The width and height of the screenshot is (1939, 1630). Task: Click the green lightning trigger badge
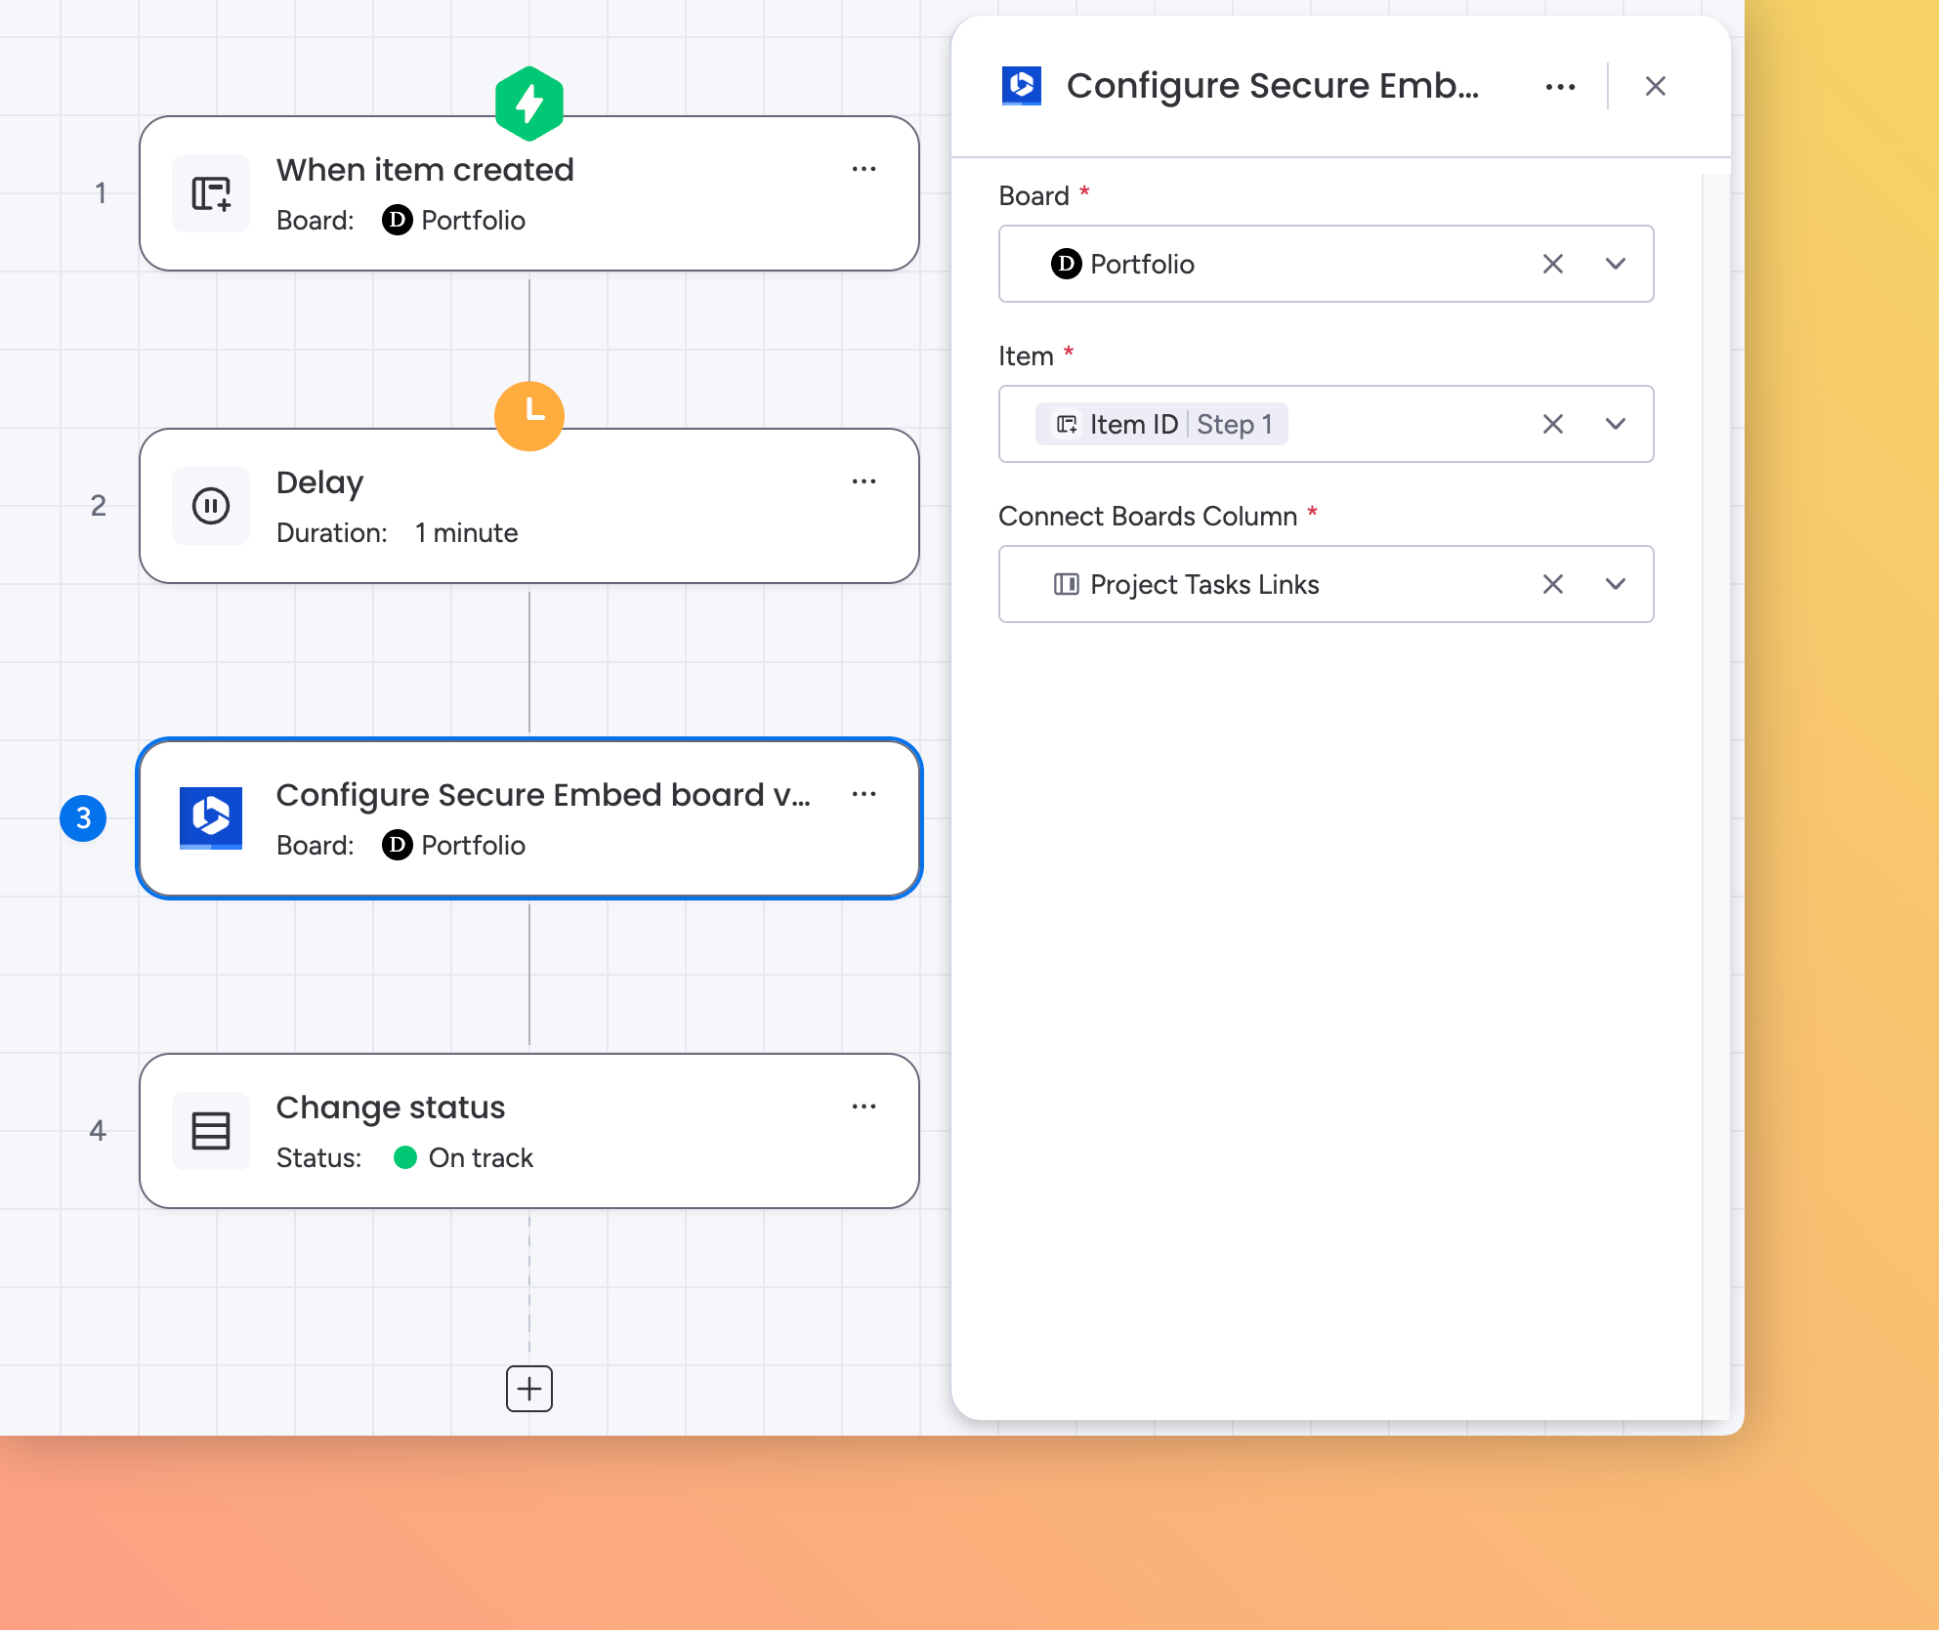pyautogui.click(x=529, y=104)
